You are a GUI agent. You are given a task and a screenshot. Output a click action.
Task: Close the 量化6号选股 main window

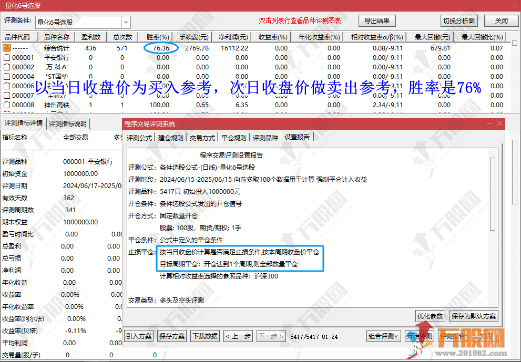tap(516, 5)
